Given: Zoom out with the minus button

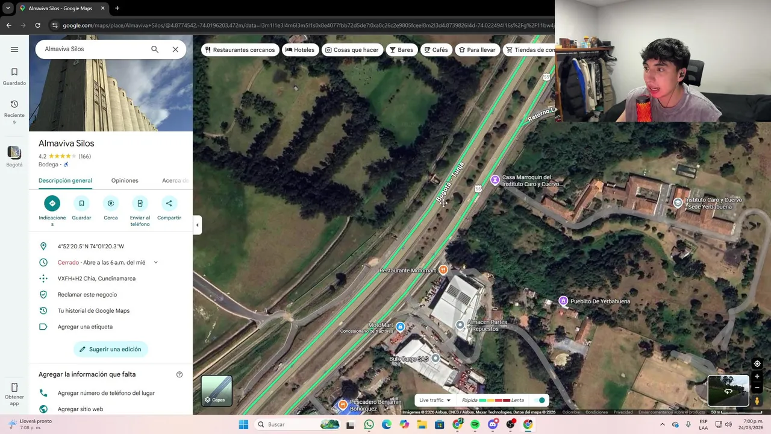Looking at the screenshot, I should point(757,388).
